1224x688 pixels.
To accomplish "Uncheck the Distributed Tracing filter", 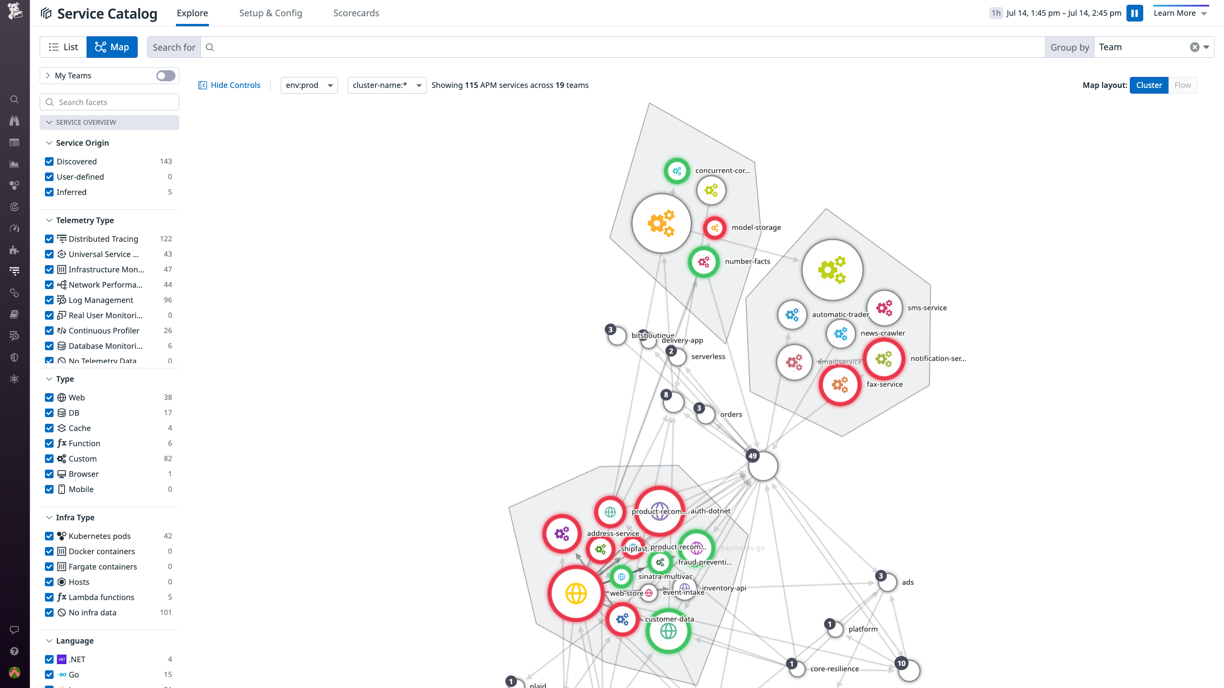I will coord(49,238).
